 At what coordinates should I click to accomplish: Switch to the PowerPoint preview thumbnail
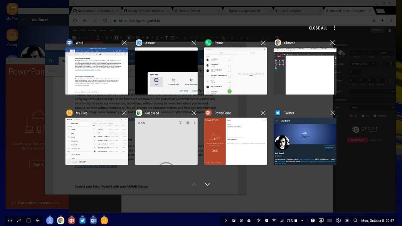[235, 141]
